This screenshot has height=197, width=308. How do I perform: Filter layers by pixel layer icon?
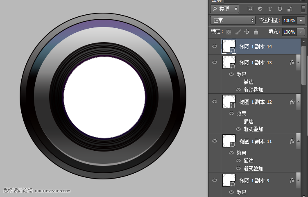[250, 9]
